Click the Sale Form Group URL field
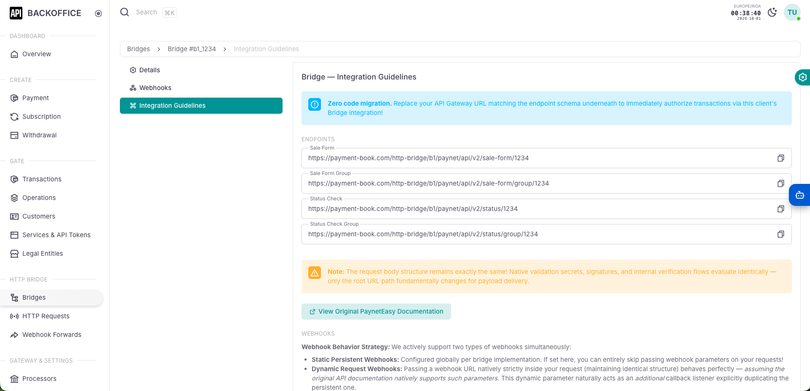Image resolution: width=810 pixels, height=391 pixels. coord(546,183)
